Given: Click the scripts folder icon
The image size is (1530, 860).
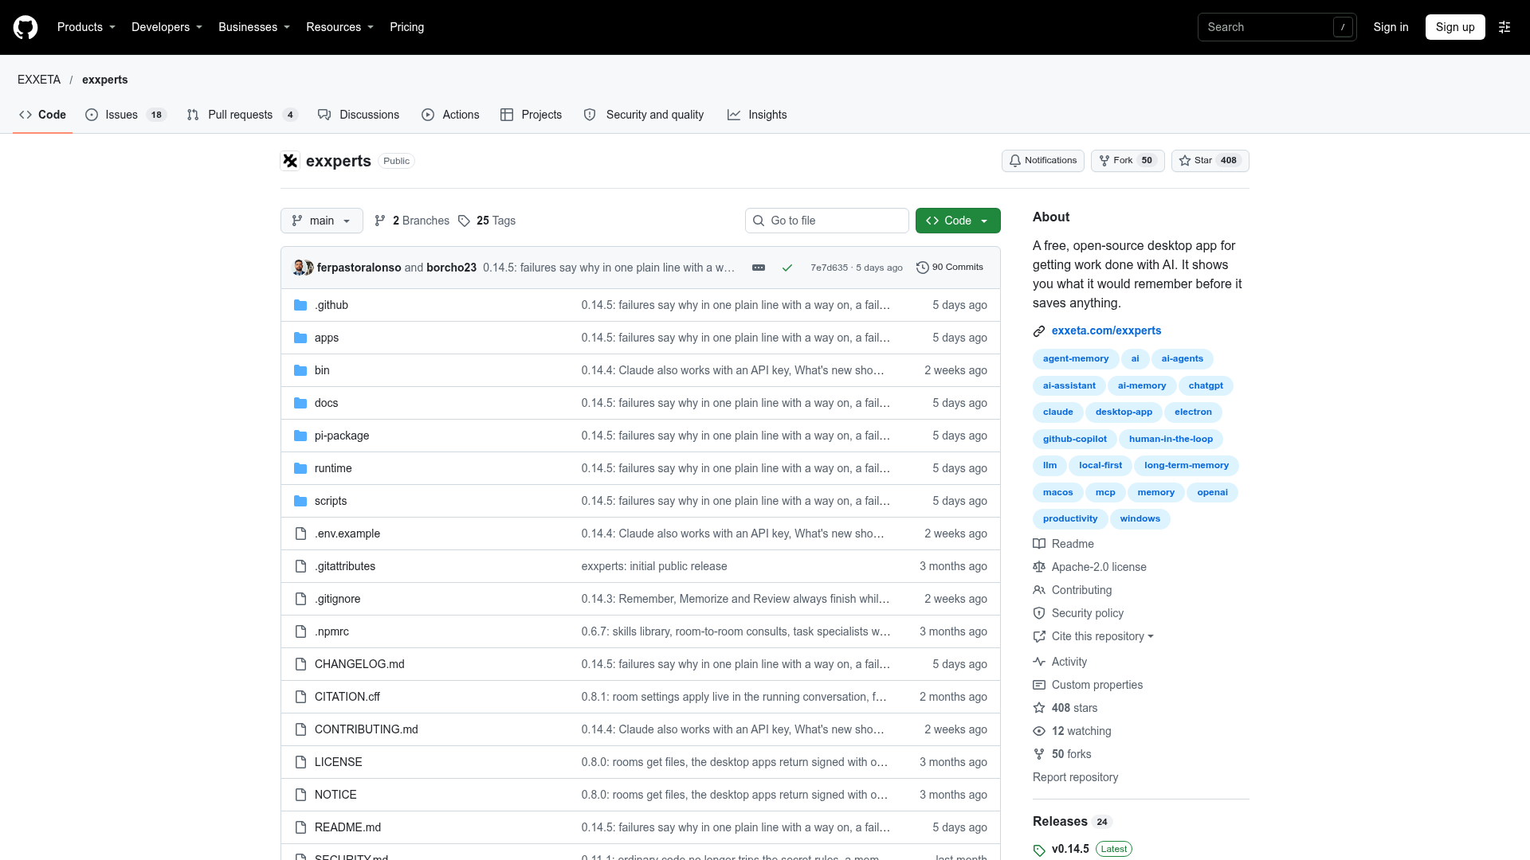Looking at the screenshot, I should (x=300, y=501).
